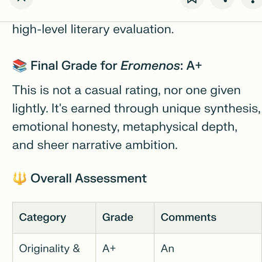Click the Final Grade for Eromenos heading
This screenshot has height=262, width=262.
107,66
